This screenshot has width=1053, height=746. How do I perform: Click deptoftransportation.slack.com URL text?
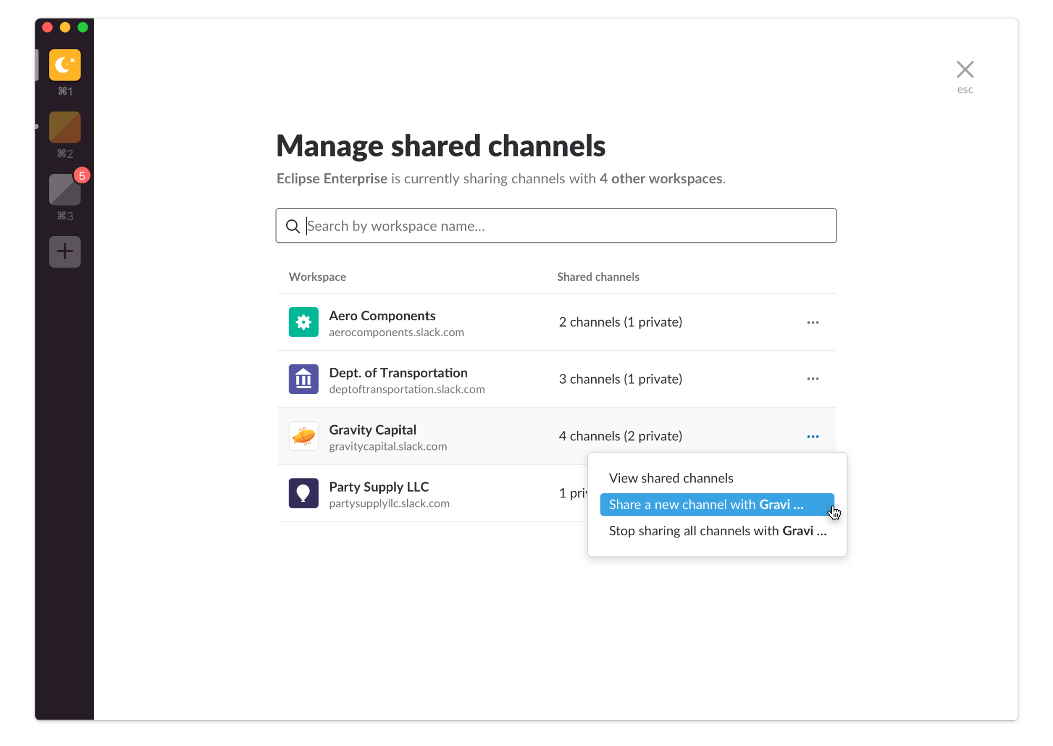click(407, 389)
